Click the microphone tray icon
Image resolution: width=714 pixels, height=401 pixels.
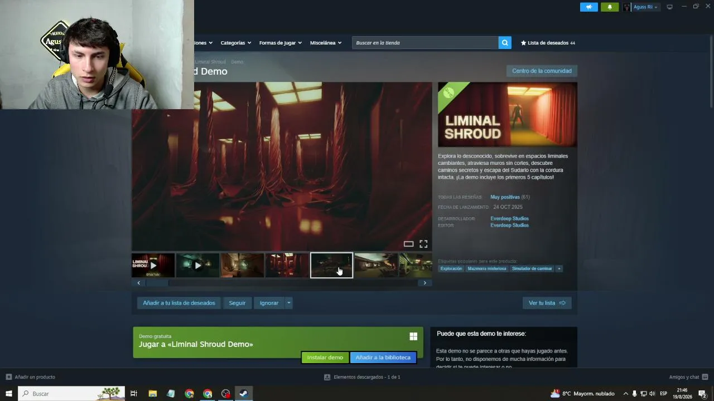point(634,394)
